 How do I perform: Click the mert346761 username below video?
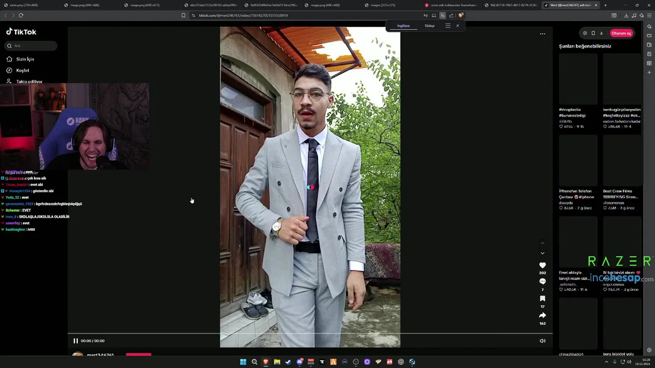[x=100, y=355]
